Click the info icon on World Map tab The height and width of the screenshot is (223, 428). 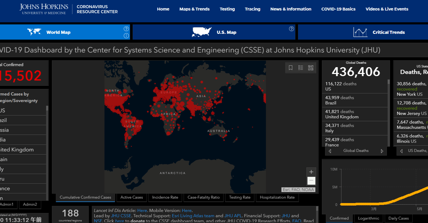click(126, 36)
